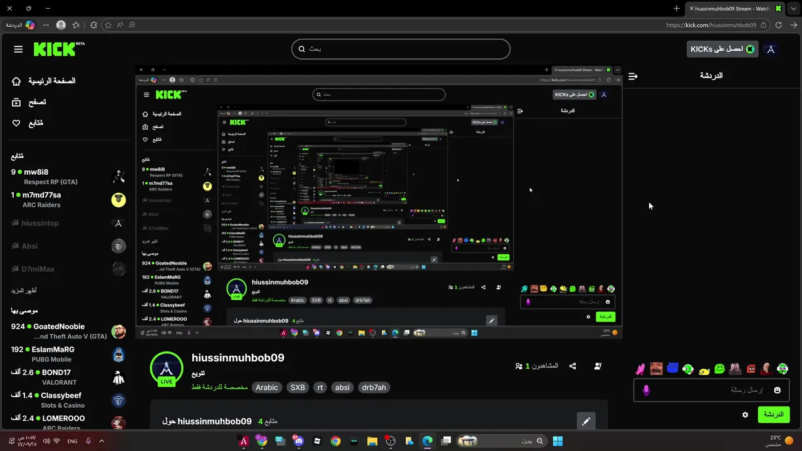Open new browser tab plus button

coord(677,9)
